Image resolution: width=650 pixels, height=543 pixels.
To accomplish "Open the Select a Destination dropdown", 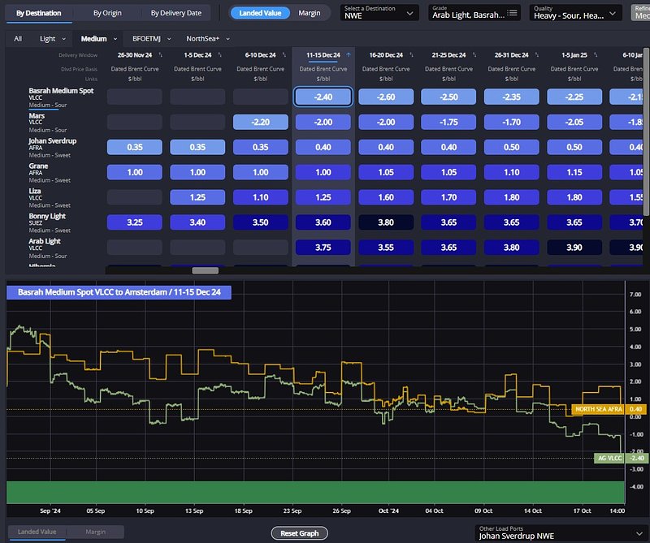I will tap(380, 13).
